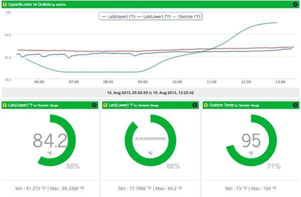Click the 12:00 x-axis label
Viewport: 301px width, 197px height.
point(246,82)
